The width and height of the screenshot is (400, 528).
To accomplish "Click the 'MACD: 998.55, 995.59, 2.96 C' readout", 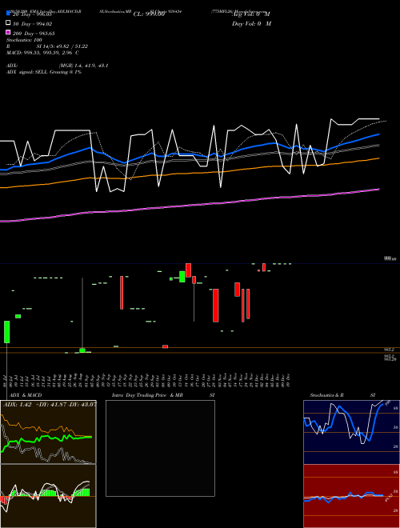I will [x=42, y=53].
